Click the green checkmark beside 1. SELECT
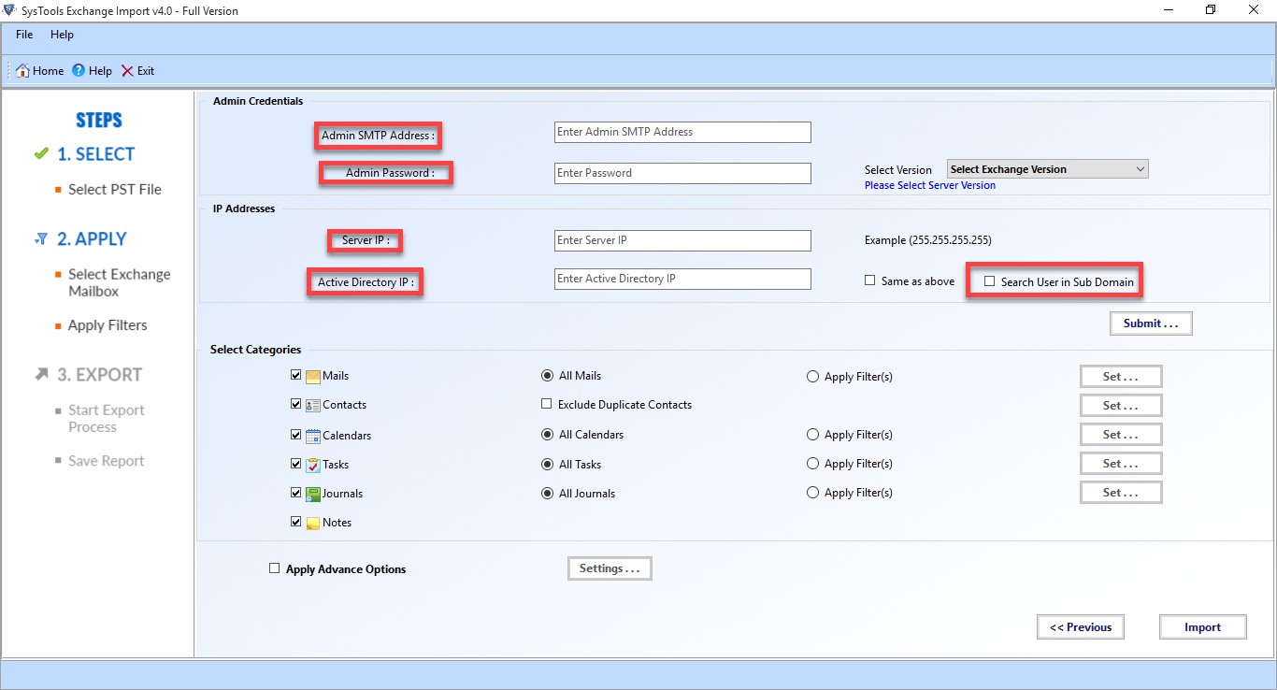The image size is (1277, 690). point(41,153)
